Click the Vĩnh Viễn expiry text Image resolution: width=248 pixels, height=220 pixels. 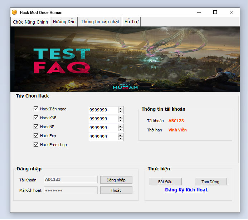[178, 130]
